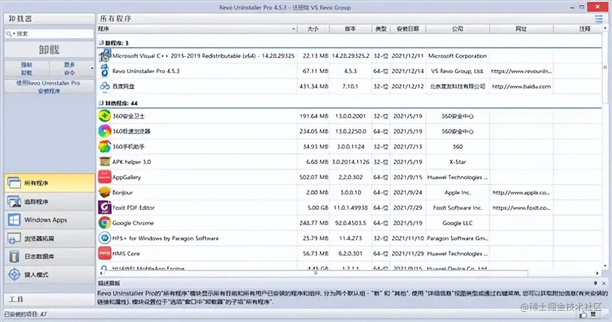
Task: Click the Revo Uninstaller Pro 4.5.3 row icon
Action: pos(105,71)
